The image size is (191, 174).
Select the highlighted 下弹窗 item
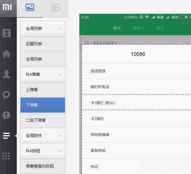[x=43, y=105]
